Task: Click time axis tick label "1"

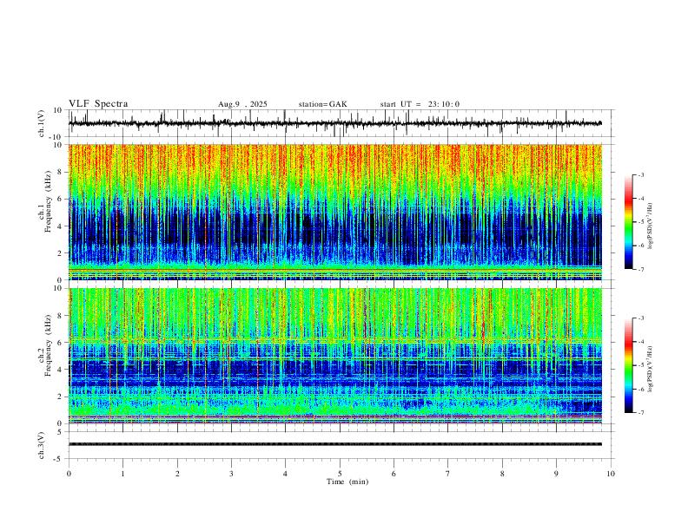Action: 123,474
